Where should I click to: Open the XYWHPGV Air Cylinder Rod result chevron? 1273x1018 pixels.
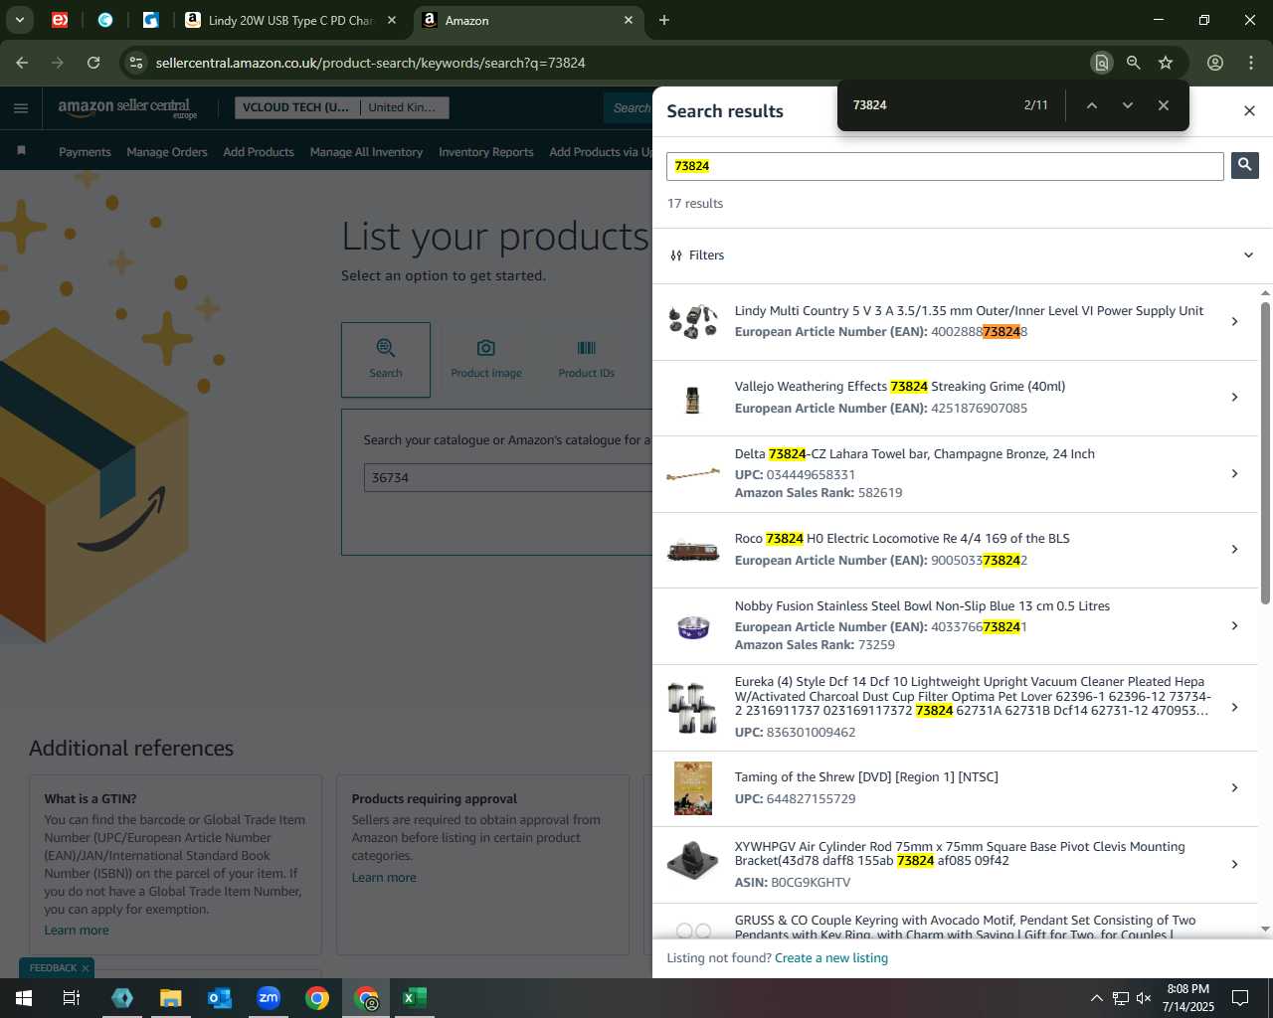pos(1234,864)
